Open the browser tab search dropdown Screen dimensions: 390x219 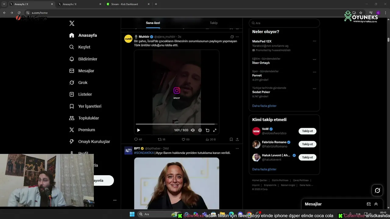coord(4,4)
